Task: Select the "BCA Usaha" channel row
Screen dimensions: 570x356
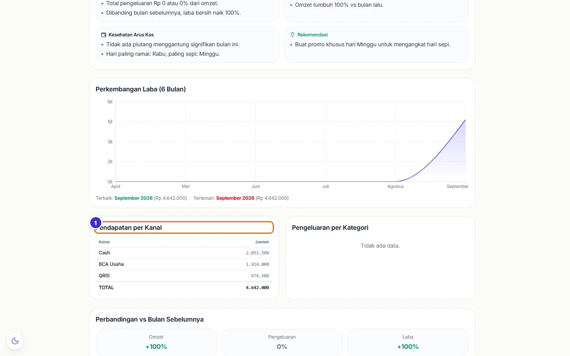Action: pos(184,264)
